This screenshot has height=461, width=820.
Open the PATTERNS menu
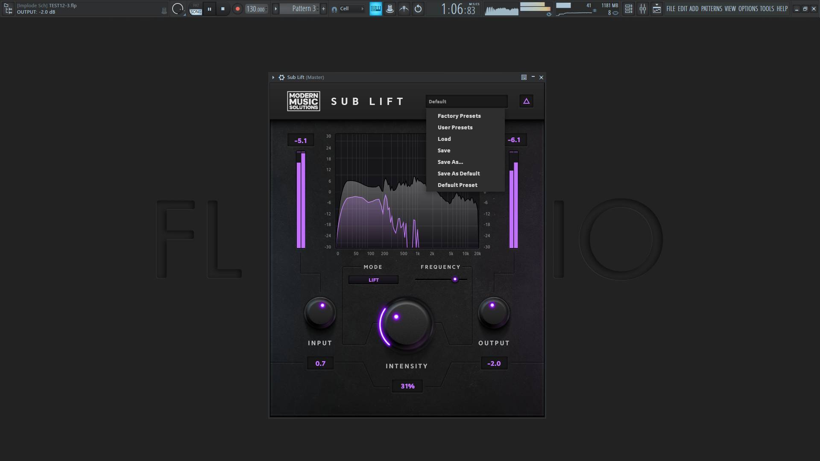pyautogui.click(x=712, y=9)
